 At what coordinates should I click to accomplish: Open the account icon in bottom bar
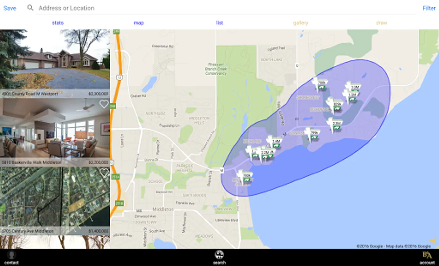[427, 257]
